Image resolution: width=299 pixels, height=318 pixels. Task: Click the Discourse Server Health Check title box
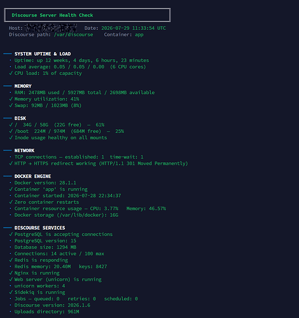click(x=87, y=15)
